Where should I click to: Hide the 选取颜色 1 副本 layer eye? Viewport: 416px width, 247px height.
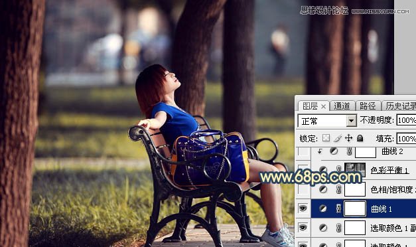point(303,228)
